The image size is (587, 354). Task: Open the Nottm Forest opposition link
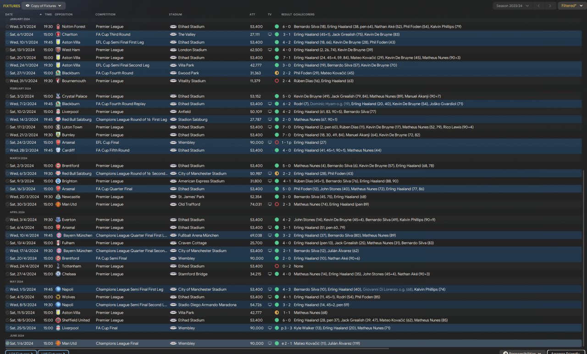[74, 27]
